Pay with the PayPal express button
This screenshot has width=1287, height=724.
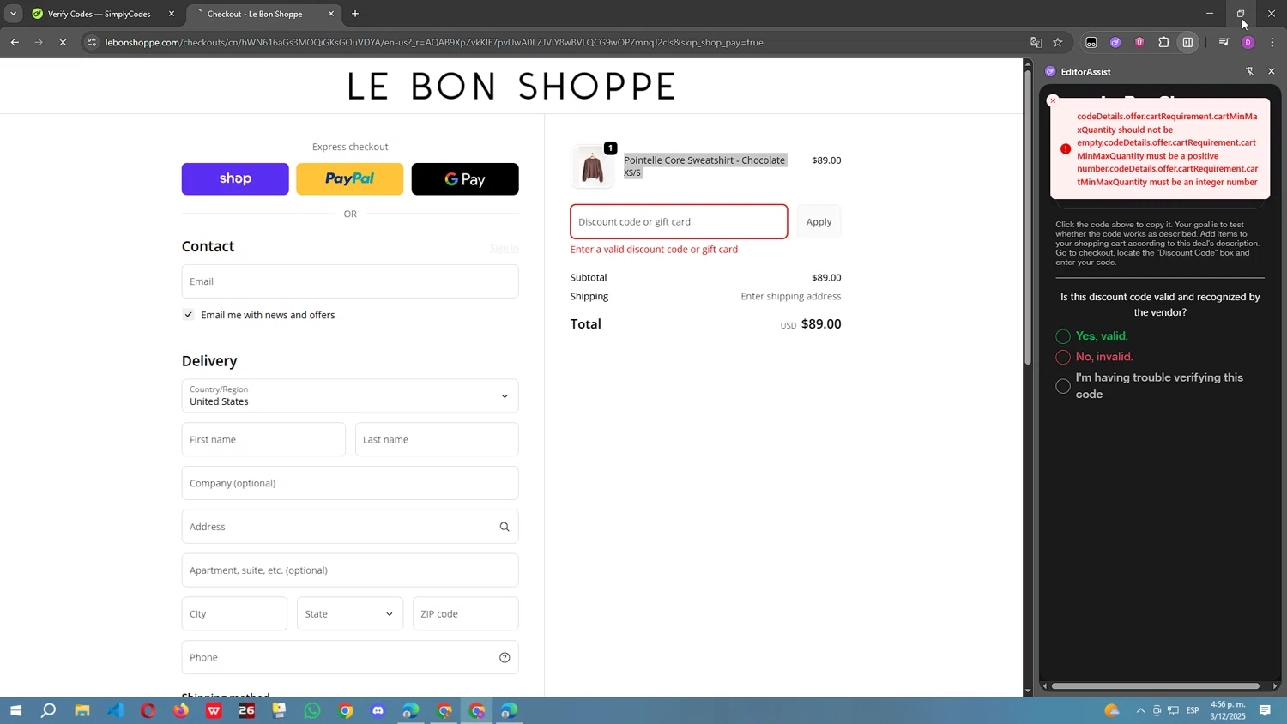[349, 178]
